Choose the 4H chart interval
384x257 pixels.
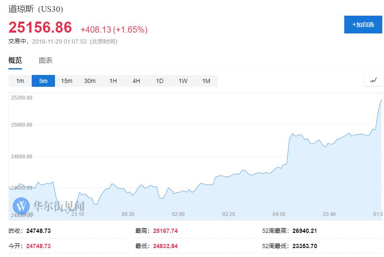136,81
